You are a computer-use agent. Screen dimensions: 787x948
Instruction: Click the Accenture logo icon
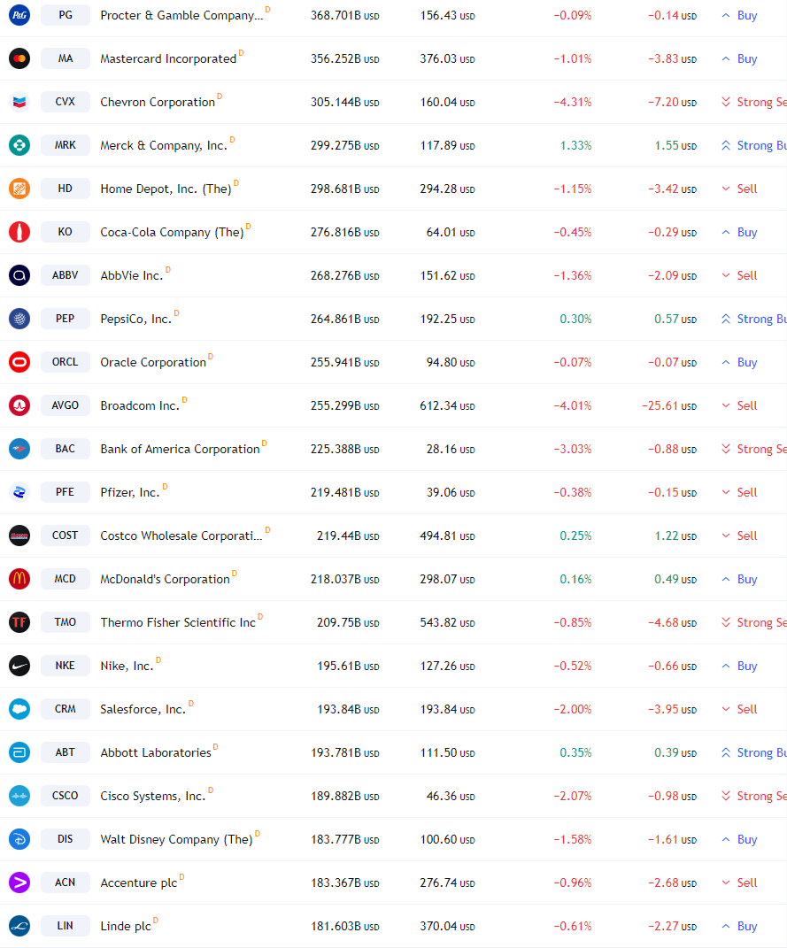(19, 882)
